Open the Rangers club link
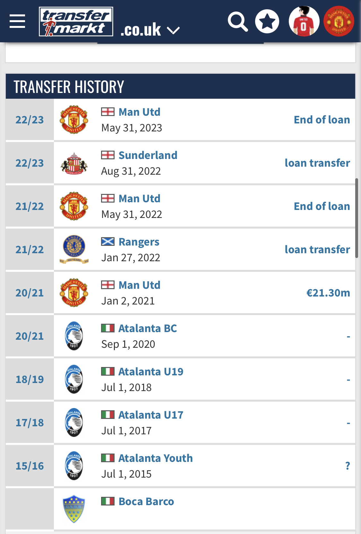Viewport: 361px width, 534px height. 139,242
